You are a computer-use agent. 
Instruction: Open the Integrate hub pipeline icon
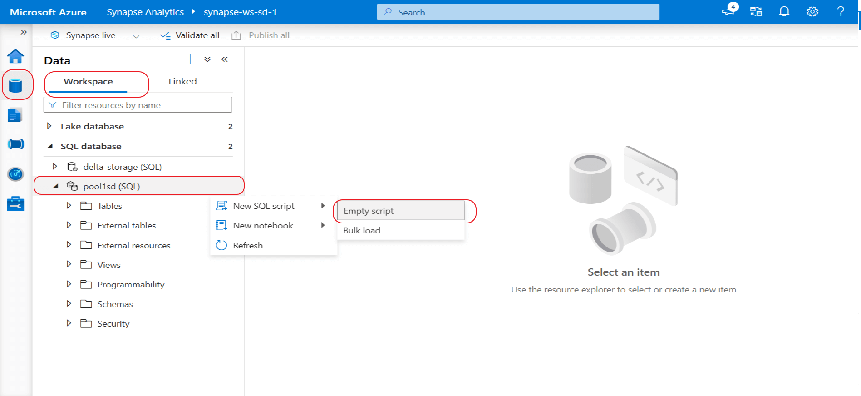(15, 144)
